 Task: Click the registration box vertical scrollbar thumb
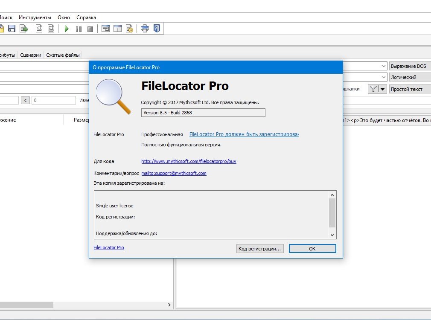coord(332,213)
